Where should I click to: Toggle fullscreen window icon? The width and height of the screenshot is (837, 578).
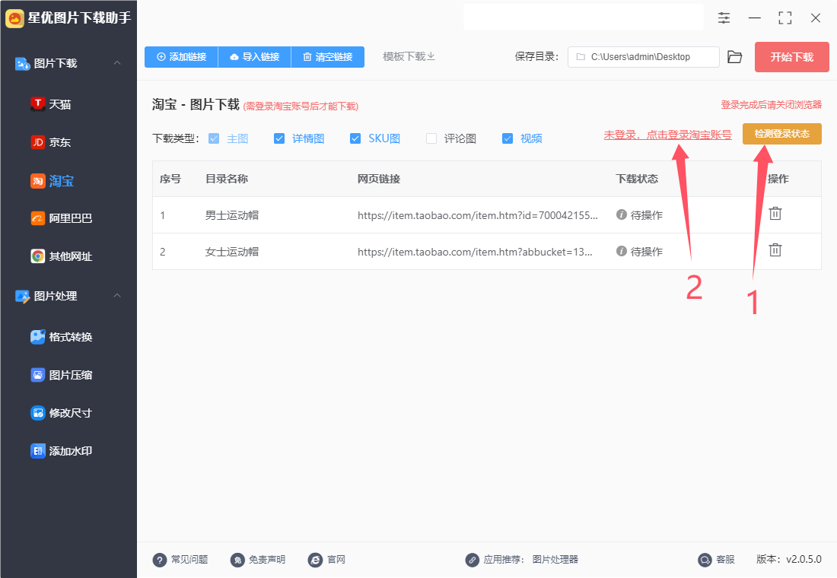click(784, 18)
